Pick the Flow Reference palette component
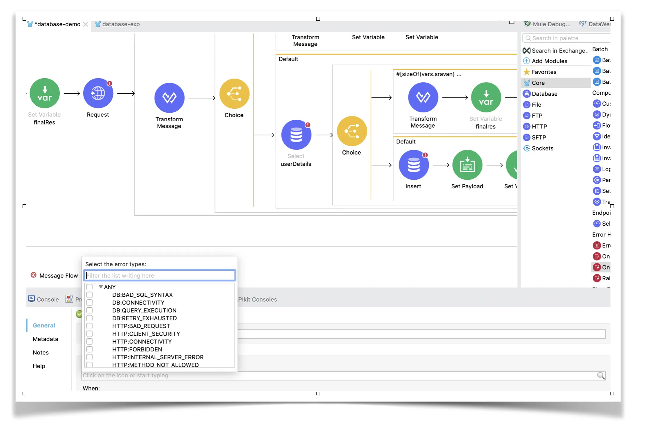Viewport: 652px width, 427px height. pos(601,125)
